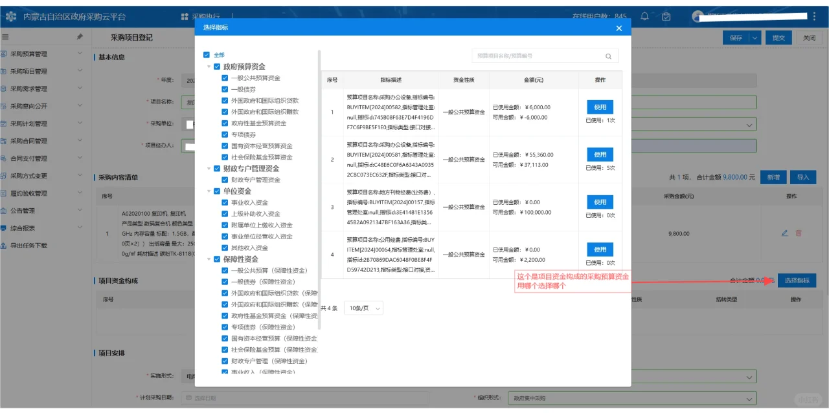
Task: Click the 导出任务下载 upload icon
Action: tap(4, 246)
